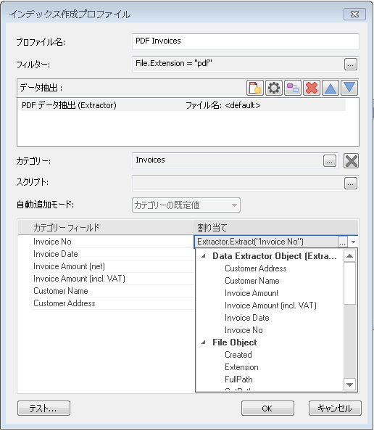Screen dimensions: 374x431
Task: Select the Customer Address category field row
Action: [x=112, y=303]
